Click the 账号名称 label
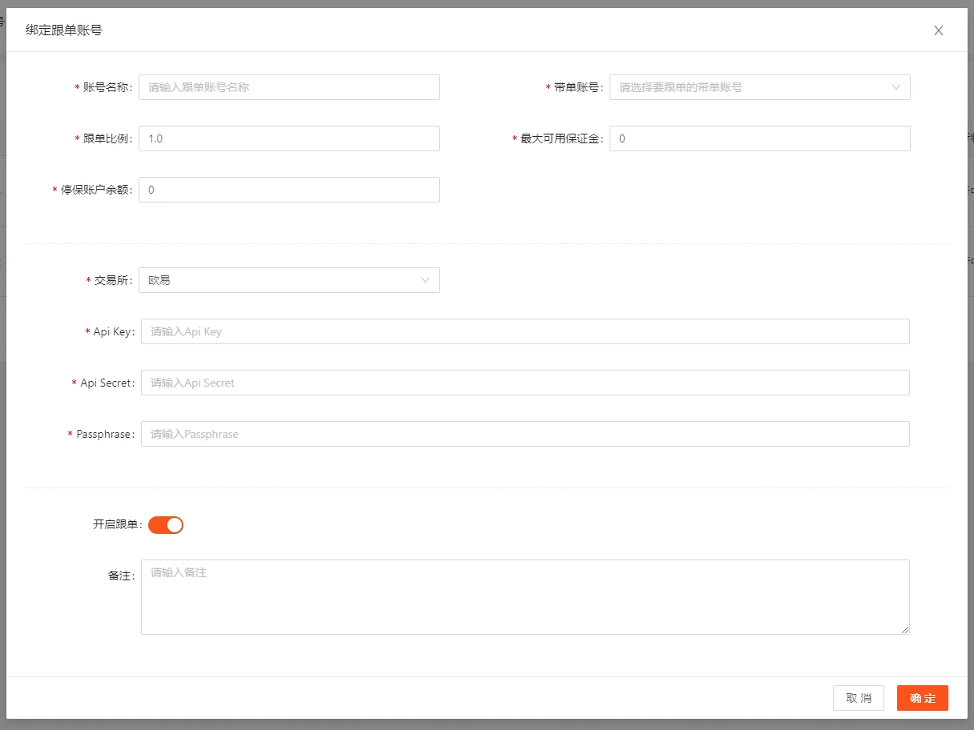This screenshot has height=730, width=974. pos(107,87)
